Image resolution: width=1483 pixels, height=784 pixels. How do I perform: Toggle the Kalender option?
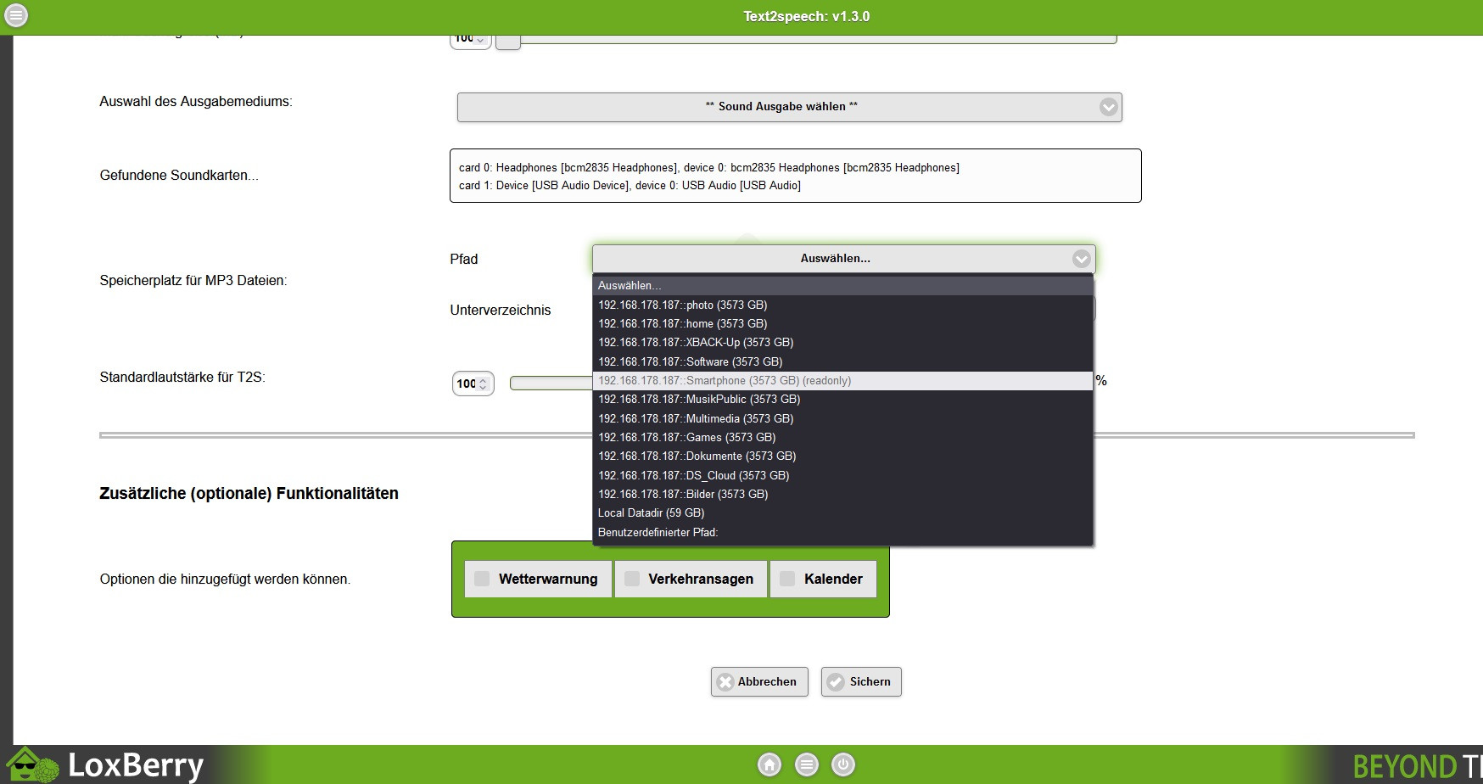823,579
